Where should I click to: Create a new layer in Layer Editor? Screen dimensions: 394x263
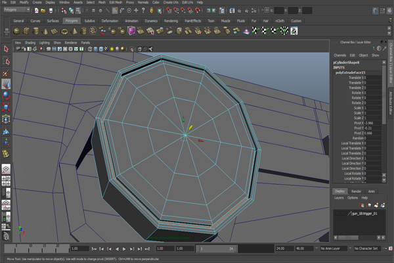tap(376, 205)
